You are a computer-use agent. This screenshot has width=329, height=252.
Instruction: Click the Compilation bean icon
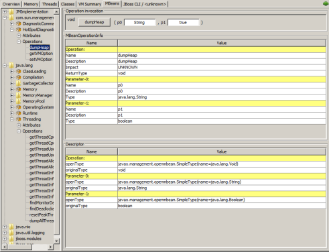pyautogui.click(x=19, y=77)
